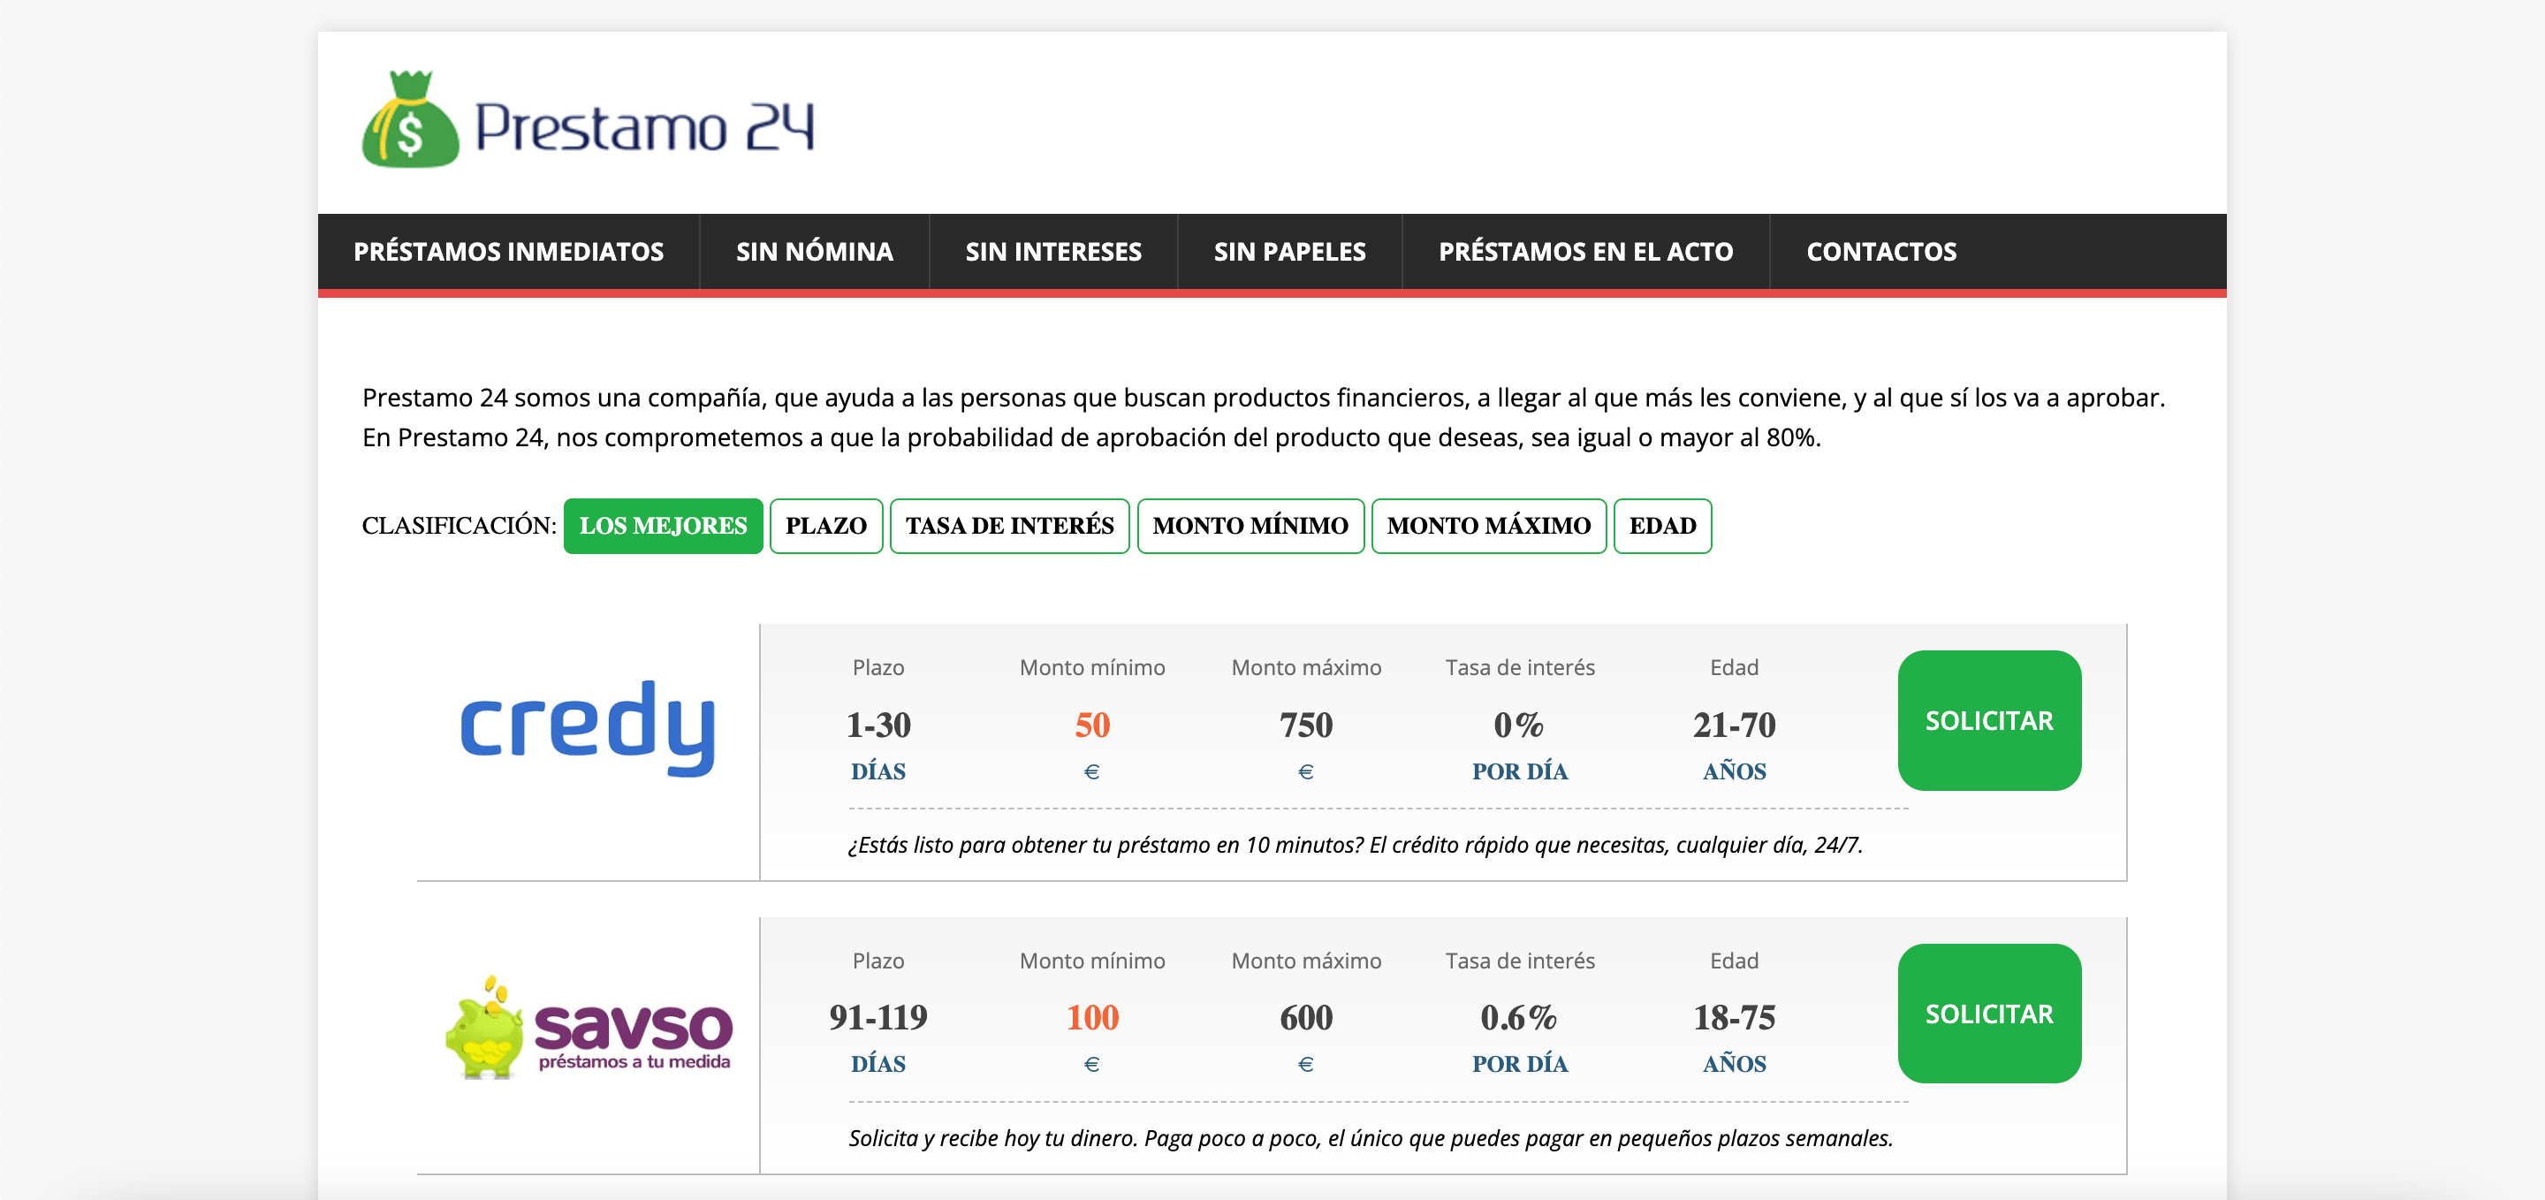Click the credy minimum amount 50
2545x1200 pixels.
[1091, 725]
